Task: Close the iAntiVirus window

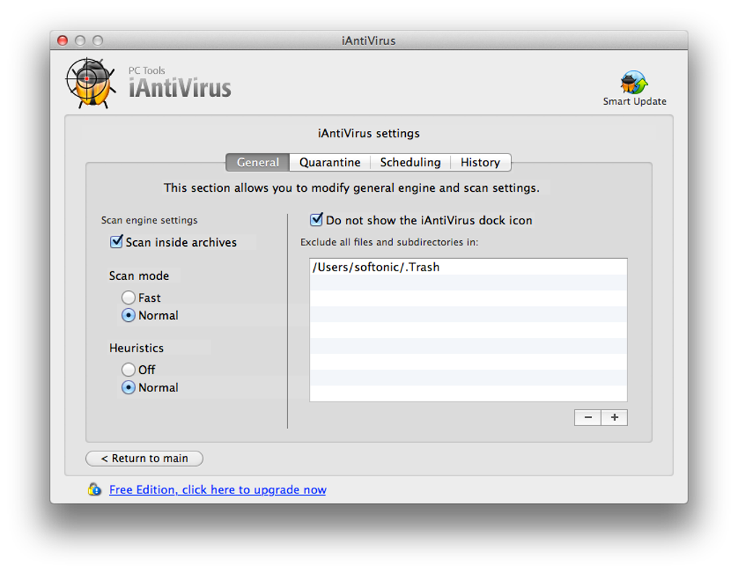Action: 63,41
